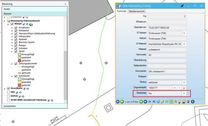Uncheck the Hydrant layer checkbox
The height and width of the screenshot is (126, 208).
(16, 40)
